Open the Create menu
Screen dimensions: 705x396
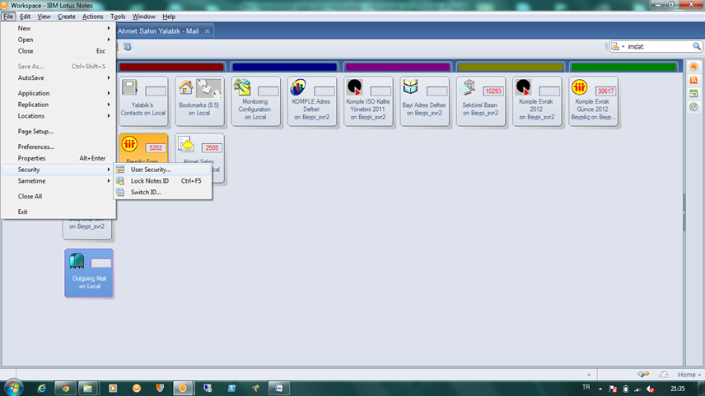(66, 16)
